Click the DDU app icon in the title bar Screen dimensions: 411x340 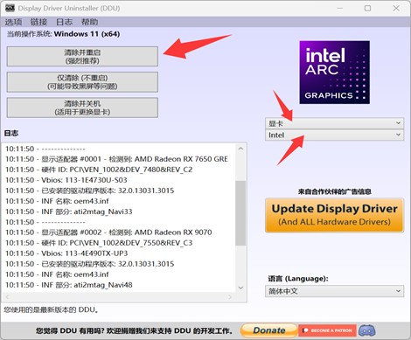click(x=10, y=8)
